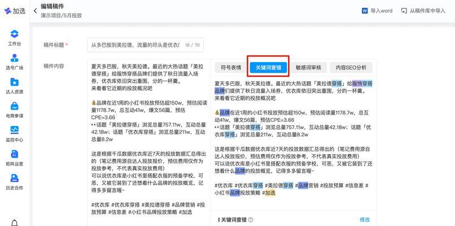The height and width of the screenshot is (226, 455).
Task: Go back using the left chevron arrow
Action: pyautogui.click(x=35, y=11)
